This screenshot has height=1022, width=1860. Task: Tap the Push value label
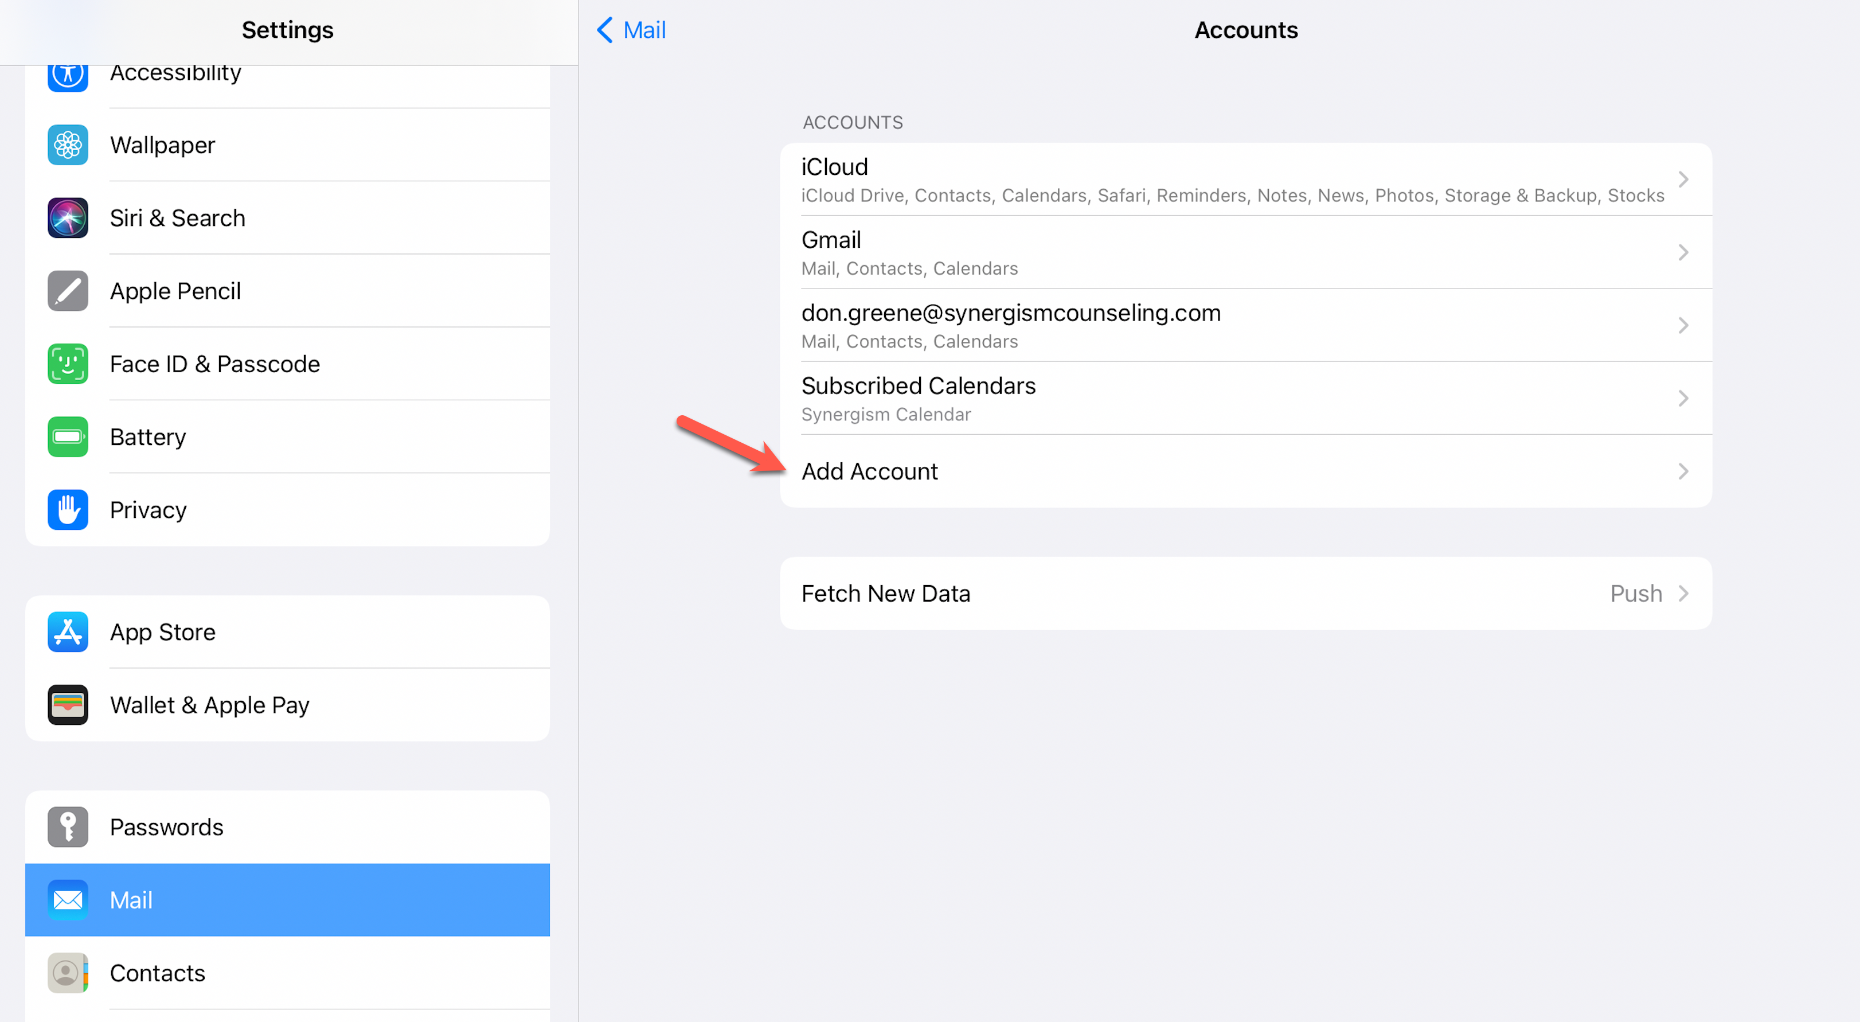pyautogui.click(x=1636, y=593)
